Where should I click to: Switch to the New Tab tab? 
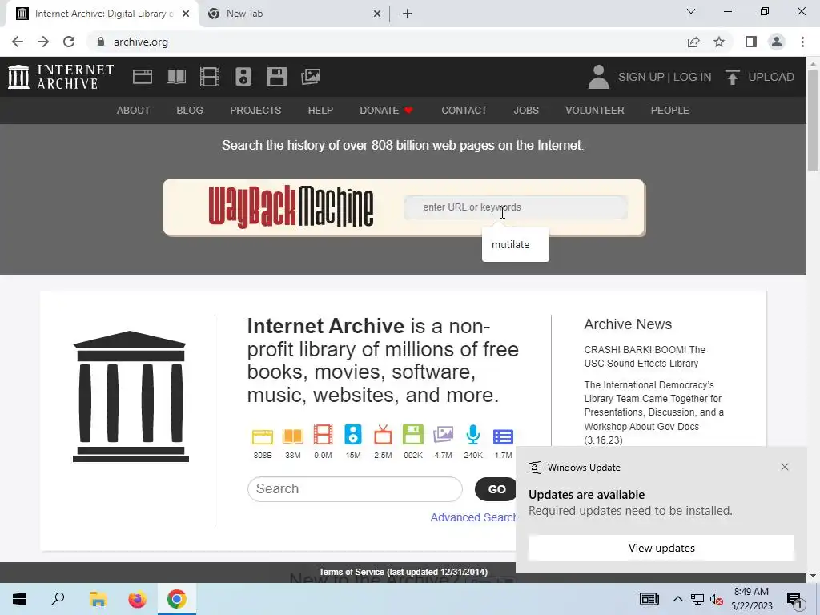pos(295,14)
